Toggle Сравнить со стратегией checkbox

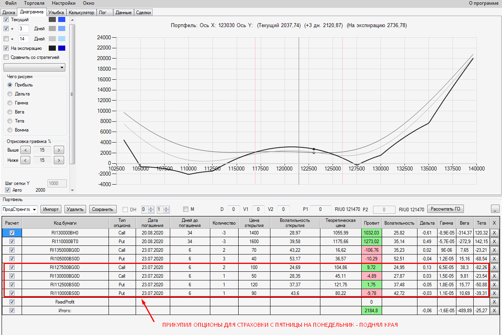tap(6, 57)
